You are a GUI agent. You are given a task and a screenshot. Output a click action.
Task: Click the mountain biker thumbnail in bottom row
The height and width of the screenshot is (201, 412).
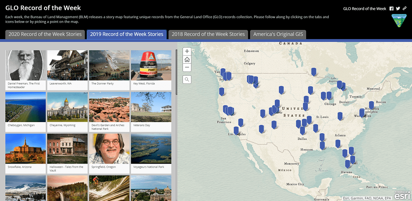[109, 188]
